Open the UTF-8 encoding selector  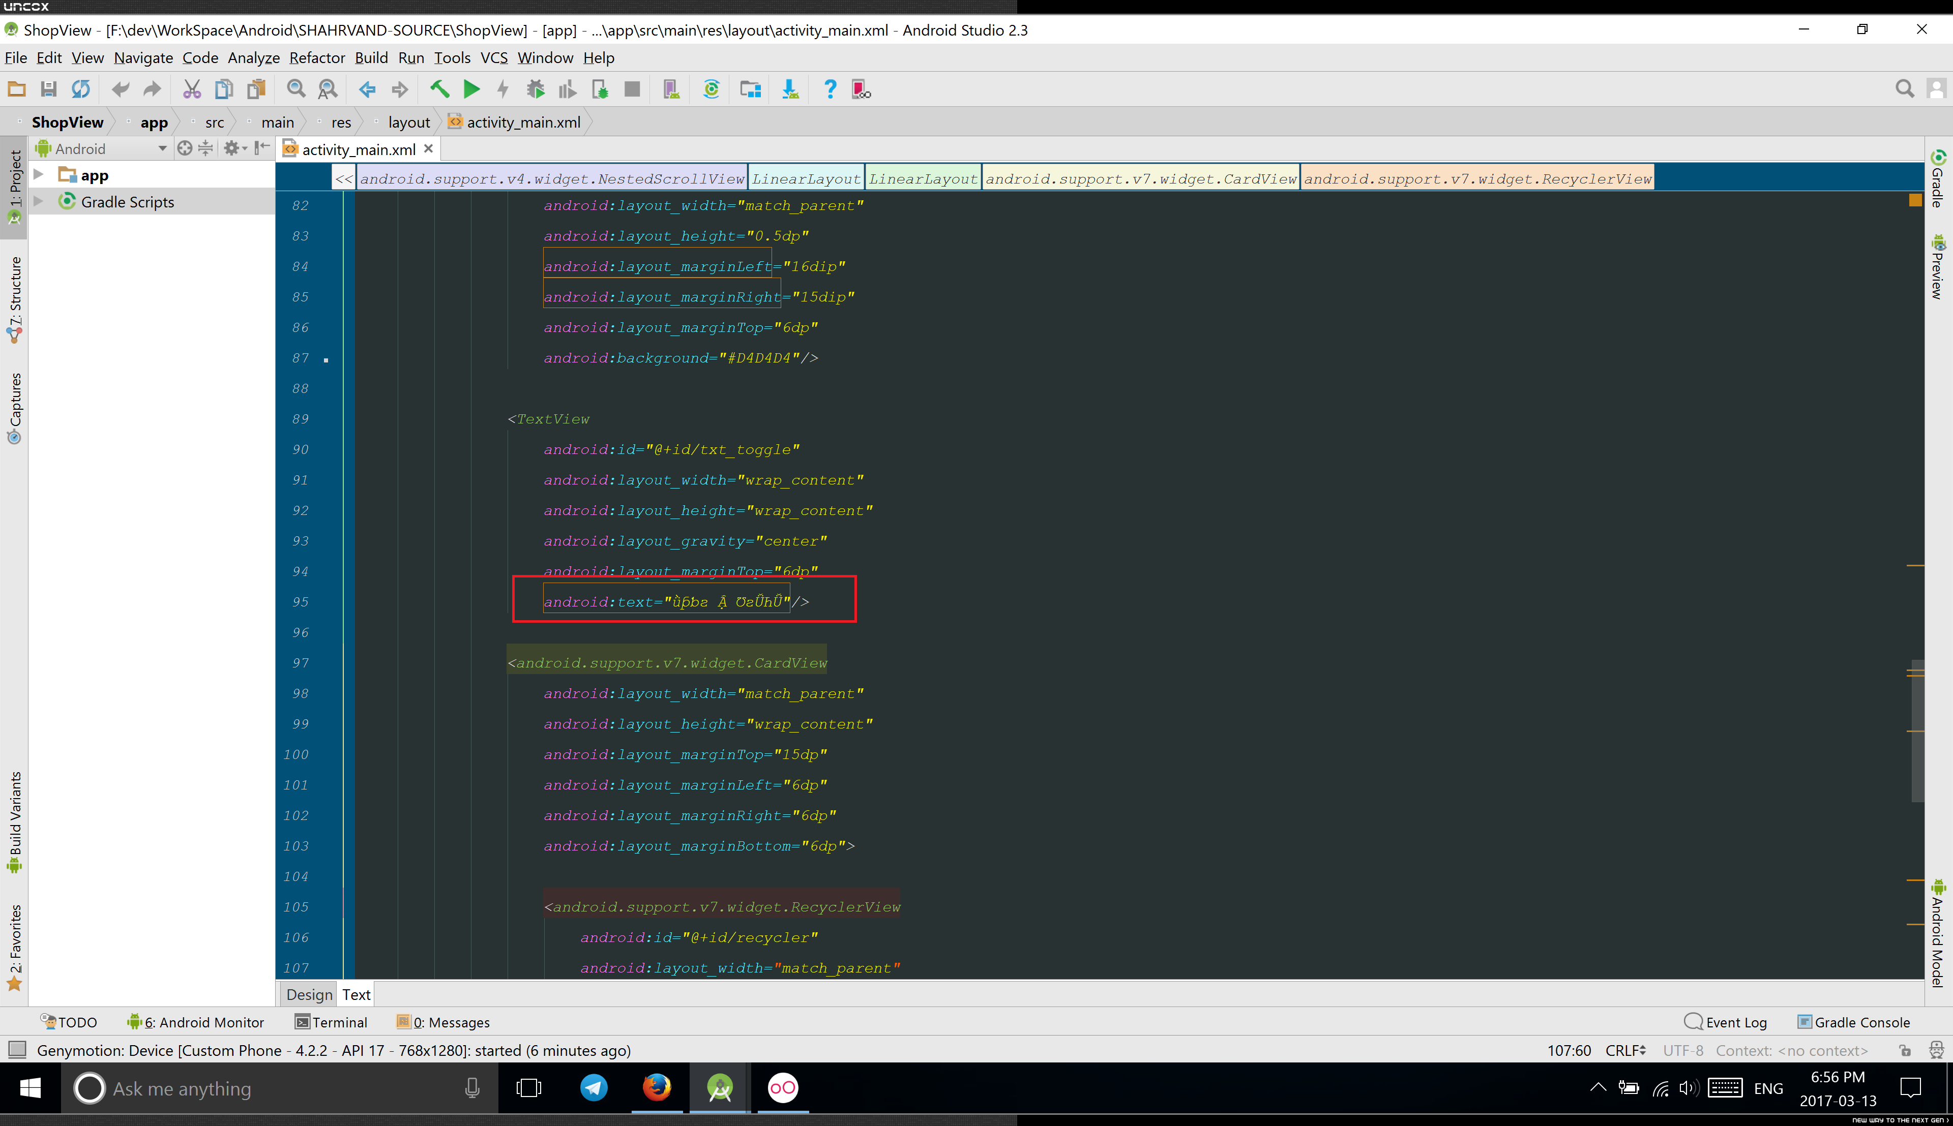tap(1683, 1050)
